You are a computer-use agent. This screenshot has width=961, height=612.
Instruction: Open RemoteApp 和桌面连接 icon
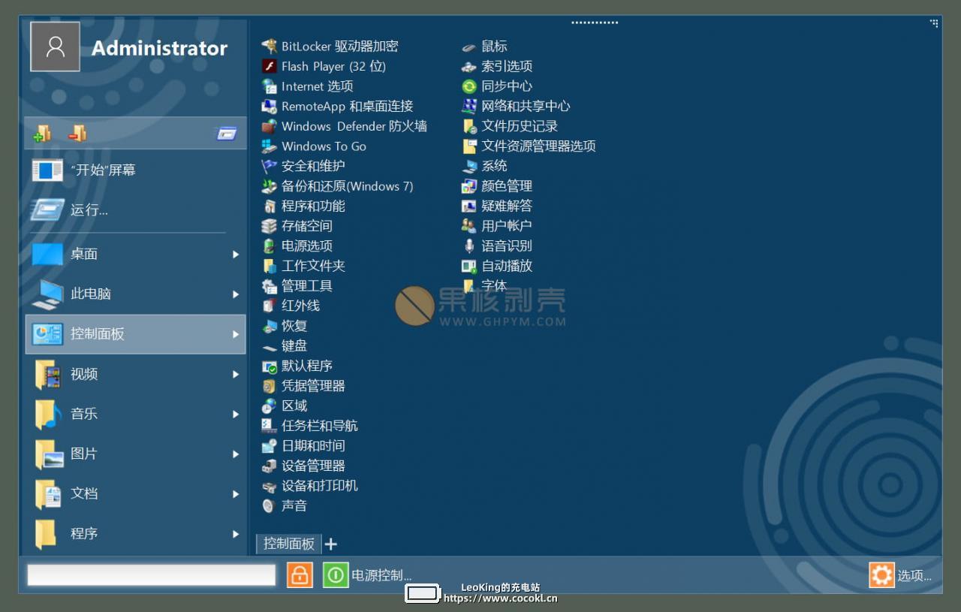click(x=269, y=107)
